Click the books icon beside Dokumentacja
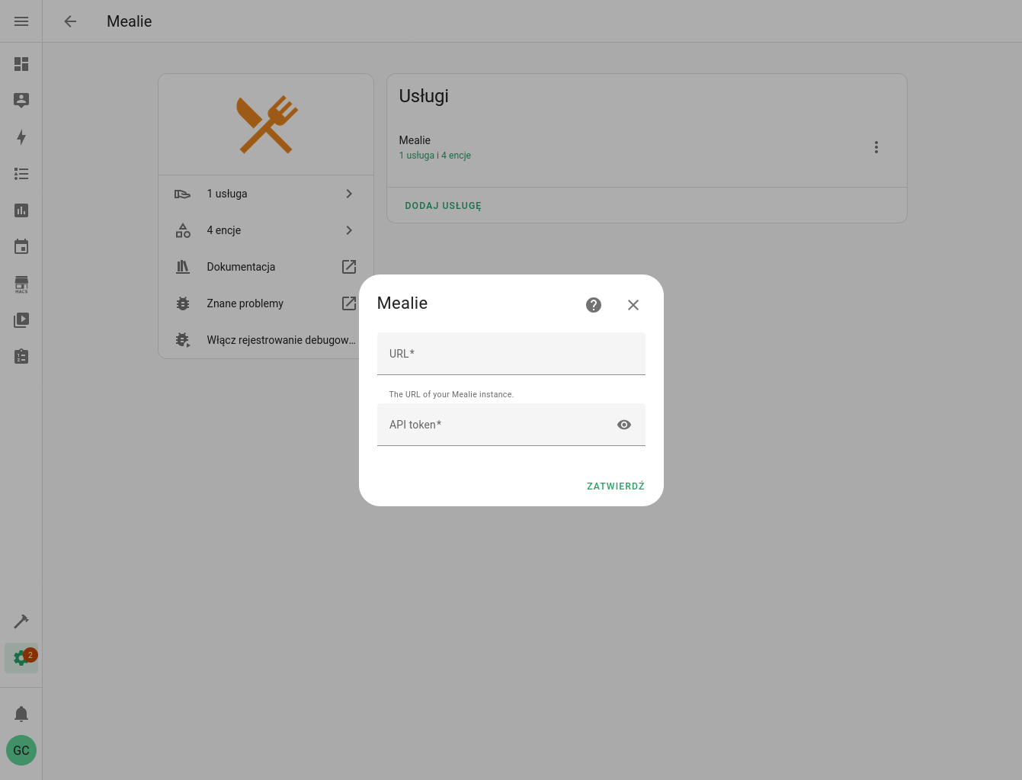This screenshot has width=1022, height=780. [x=183, y=267]
